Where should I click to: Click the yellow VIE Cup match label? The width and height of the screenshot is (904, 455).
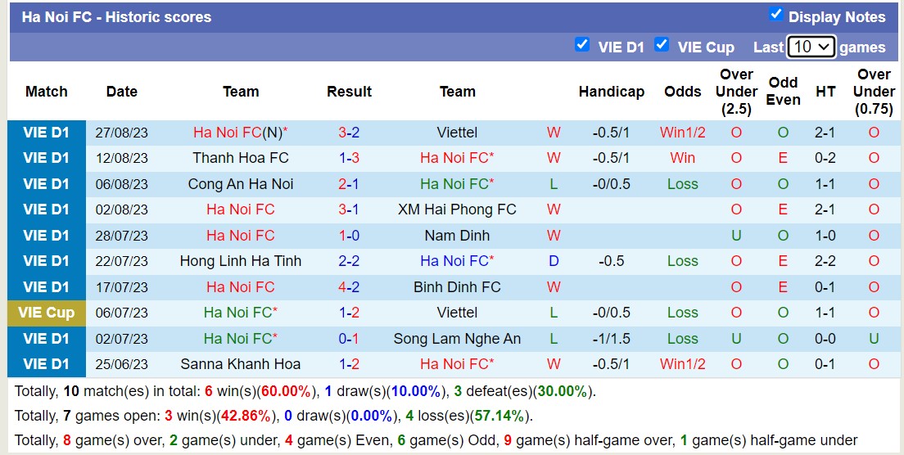click(47, 313)
